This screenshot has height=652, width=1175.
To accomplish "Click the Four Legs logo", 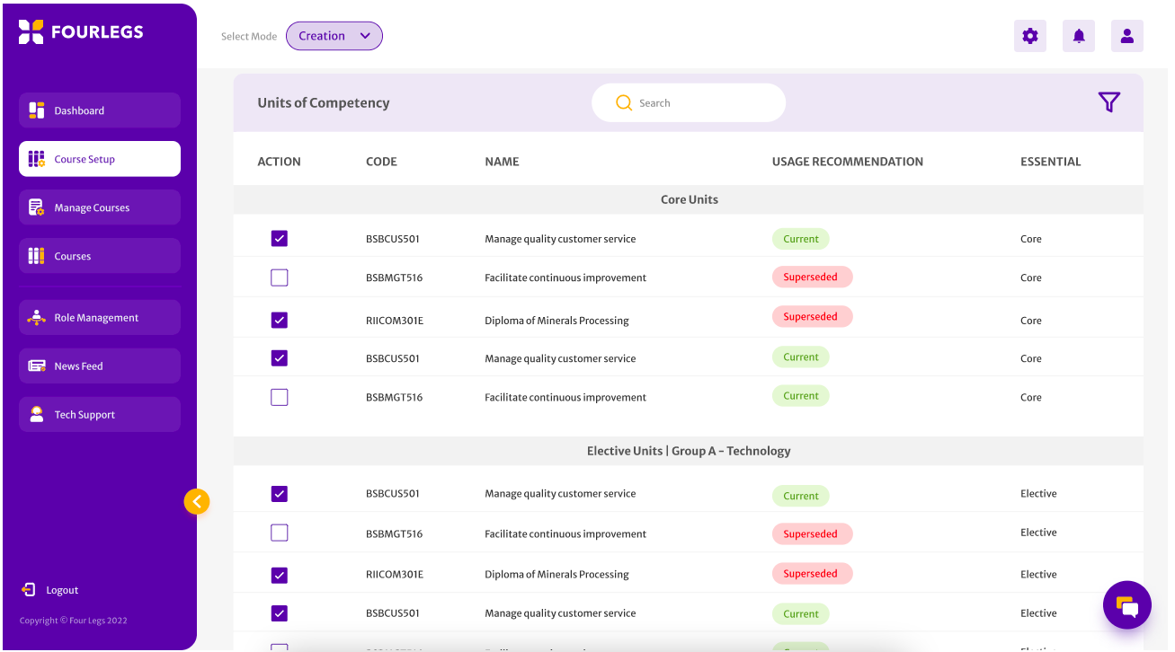I will pos(81,31).
